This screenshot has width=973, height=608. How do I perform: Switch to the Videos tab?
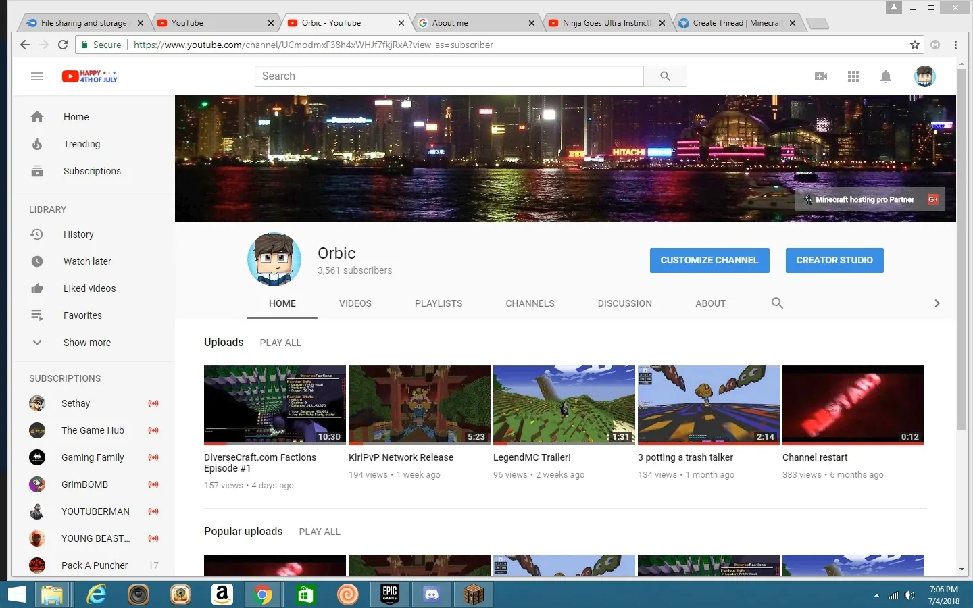355,303
